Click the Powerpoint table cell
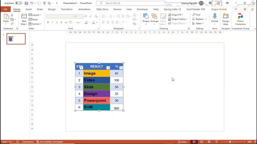Screen dimensions: 257x144 point(96,100)
